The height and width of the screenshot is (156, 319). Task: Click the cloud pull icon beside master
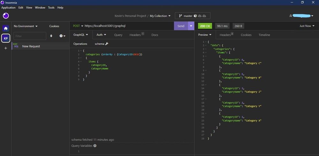point(200,16)
